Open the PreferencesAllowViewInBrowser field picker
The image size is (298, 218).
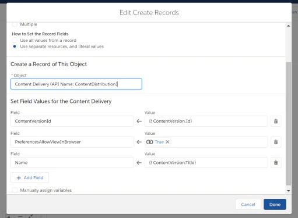[72, 142]
